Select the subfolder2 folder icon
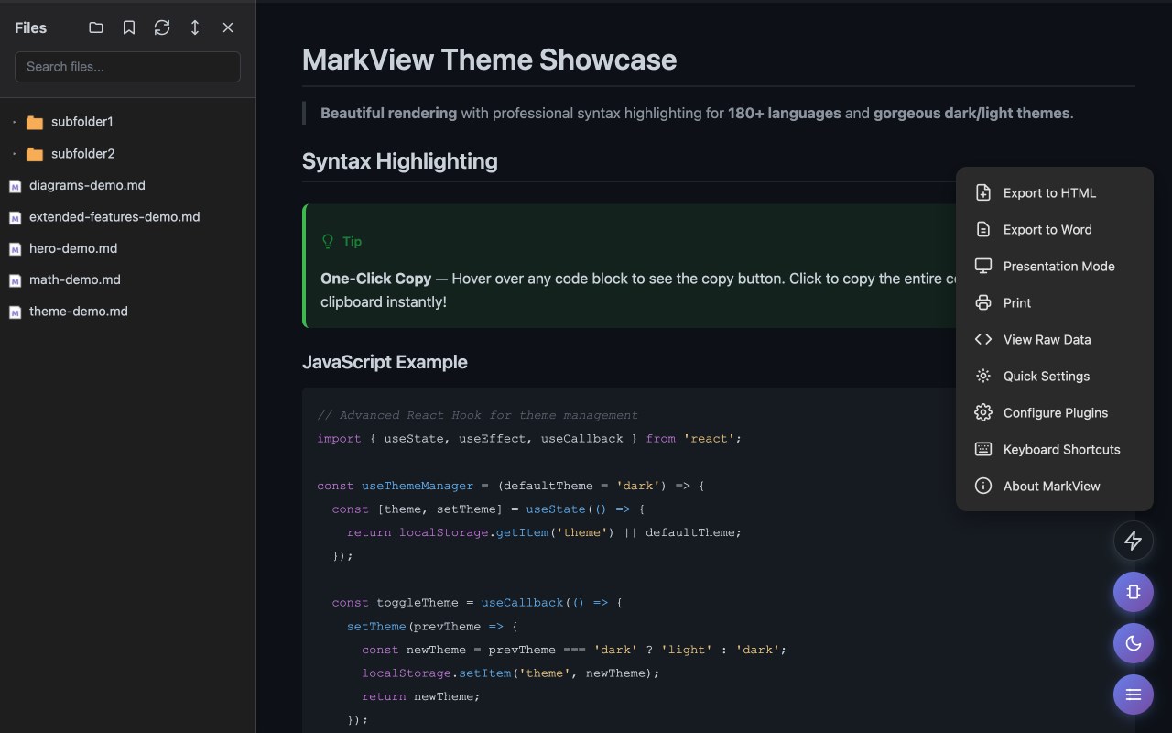Viewport: 1172px width, 733px height. click(35, 154)
